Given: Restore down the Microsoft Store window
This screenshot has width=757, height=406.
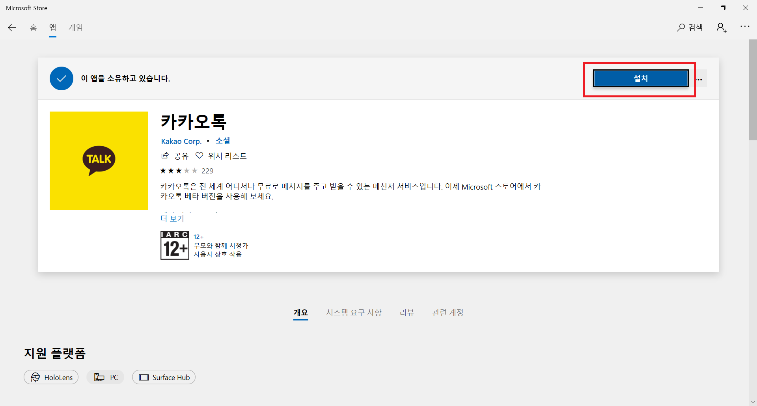Looking at the screenshot, I should click(x=723, y=8).
